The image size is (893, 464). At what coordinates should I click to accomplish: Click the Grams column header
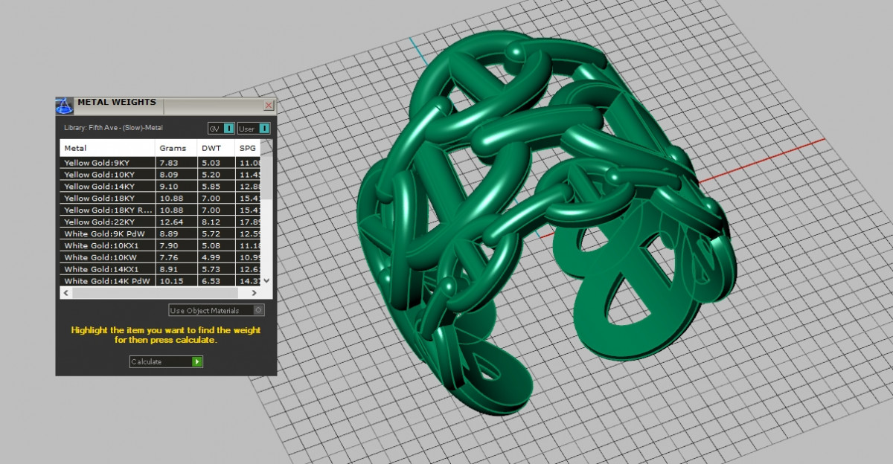tap(176, 148)
